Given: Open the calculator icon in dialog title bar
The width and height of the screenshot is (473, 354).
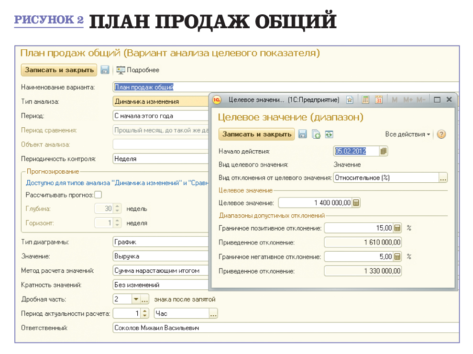Looking at the screenshot, I should pyautogui.click(x=365, y=100).
